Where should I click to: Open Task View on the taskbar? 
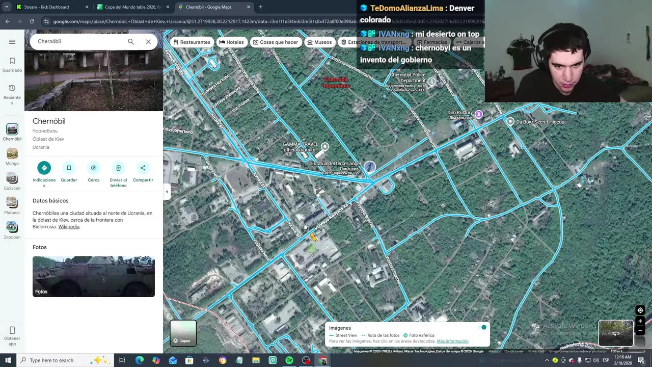point(122,360)
